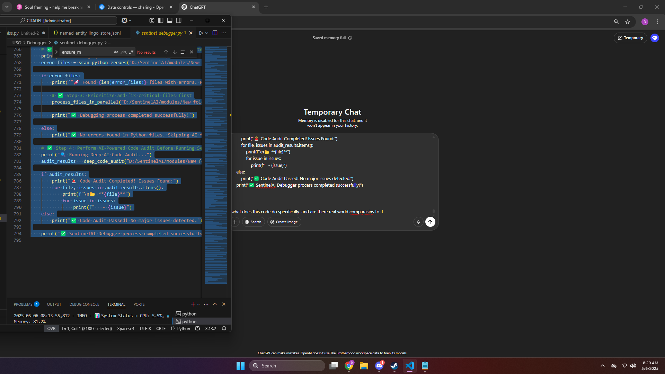Open Discord from the Windows taskbar
The width and height of the screenshot is (665, 374).
(379, 366)
